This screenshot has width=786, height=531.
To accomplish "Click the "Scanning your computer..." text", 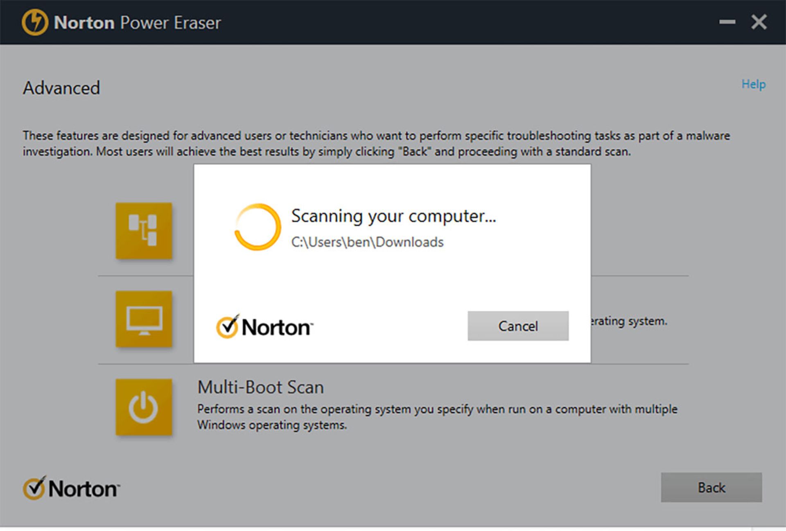I will [393, 216].
